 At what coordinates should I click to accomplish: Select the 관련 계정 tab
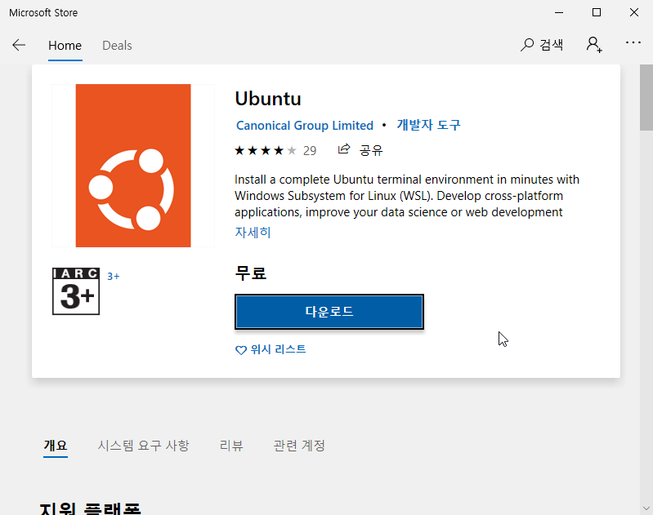point(299,446)
